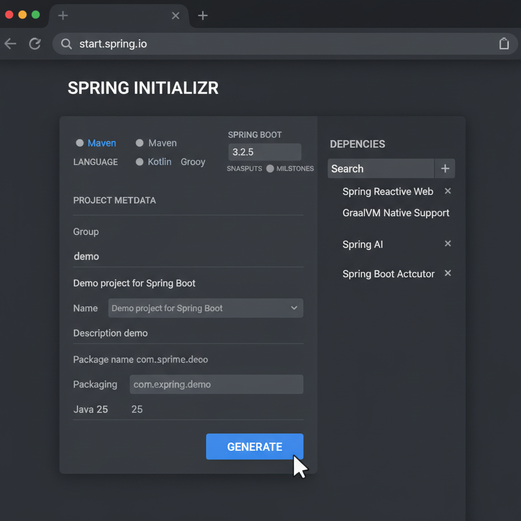Screen dimensions: 521x521
Task: Click Package name com.sprime.deoo text
Action: tap(140, 360)
